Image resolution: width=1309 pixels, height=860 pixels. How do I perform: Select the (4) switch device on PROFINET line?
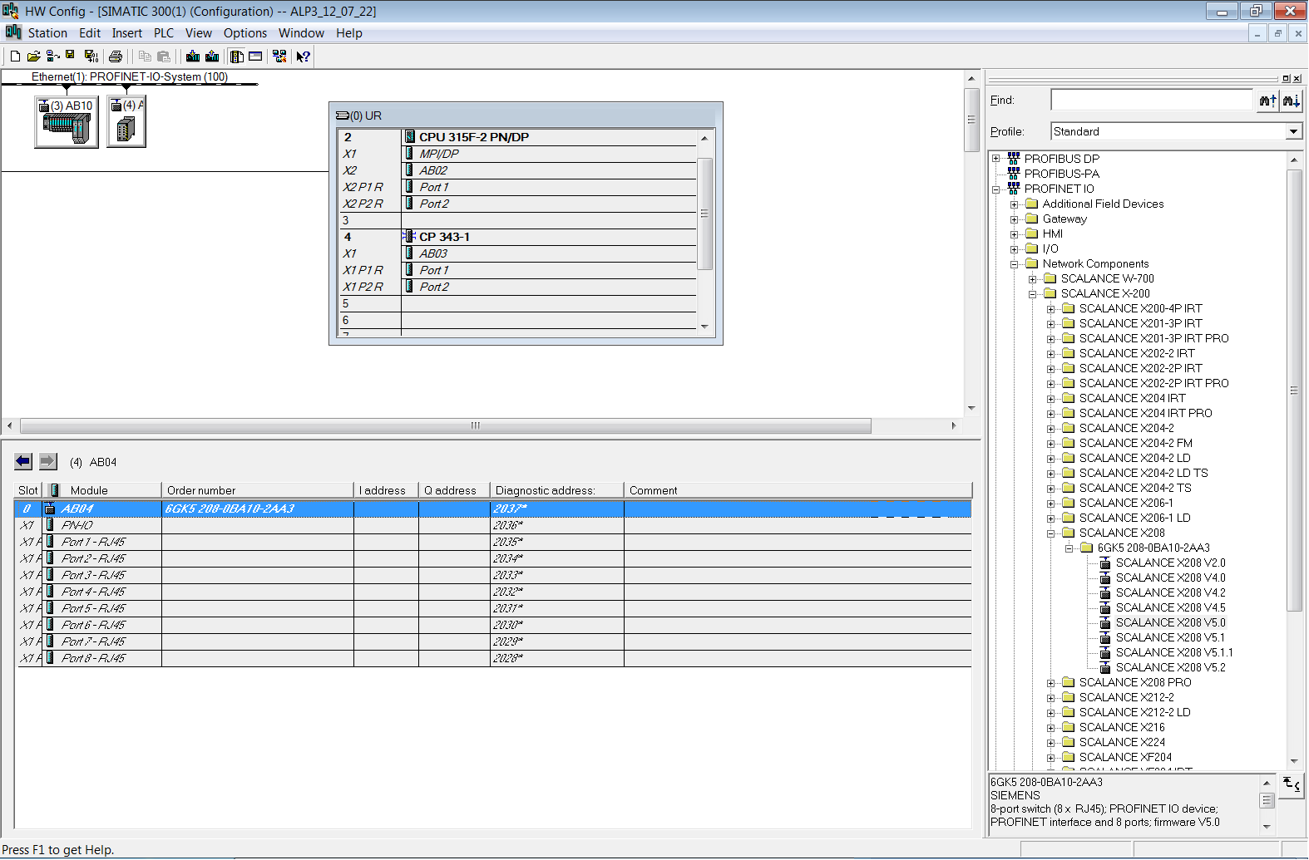pos(126,121)
